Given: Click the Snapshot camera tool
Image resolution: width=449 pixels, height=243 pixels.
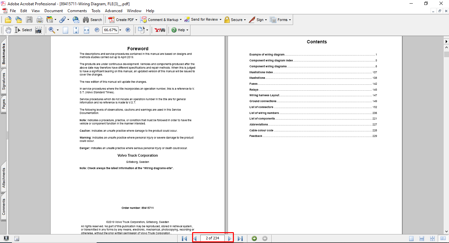Looking at the screenshot, I should pyautogui.click(x=38, y=30).
